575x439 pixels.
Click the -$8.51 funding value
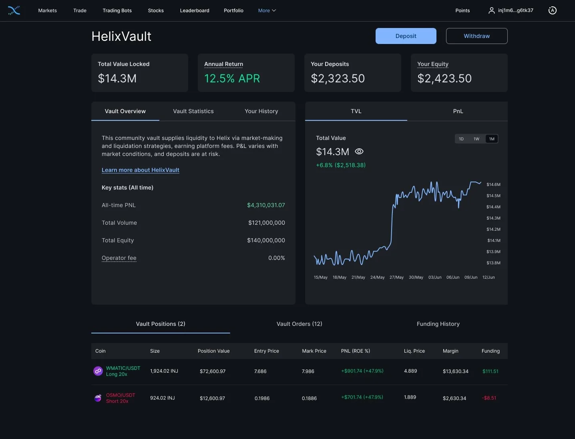point(489,398)
